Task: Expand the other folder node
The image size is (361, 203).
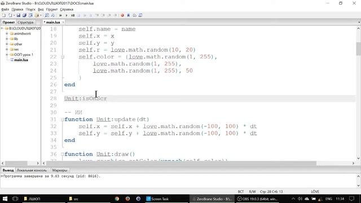Action: point(7,44)
